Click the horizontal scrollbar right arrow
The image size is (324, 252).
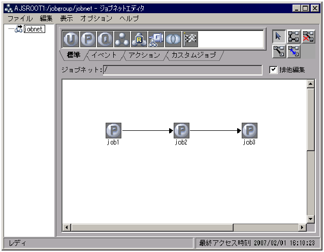click(302, 228)
